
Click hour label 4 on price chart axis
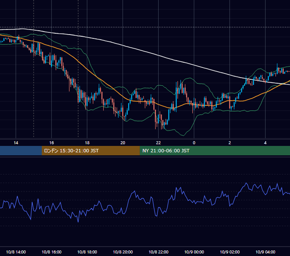click(265, 143)
